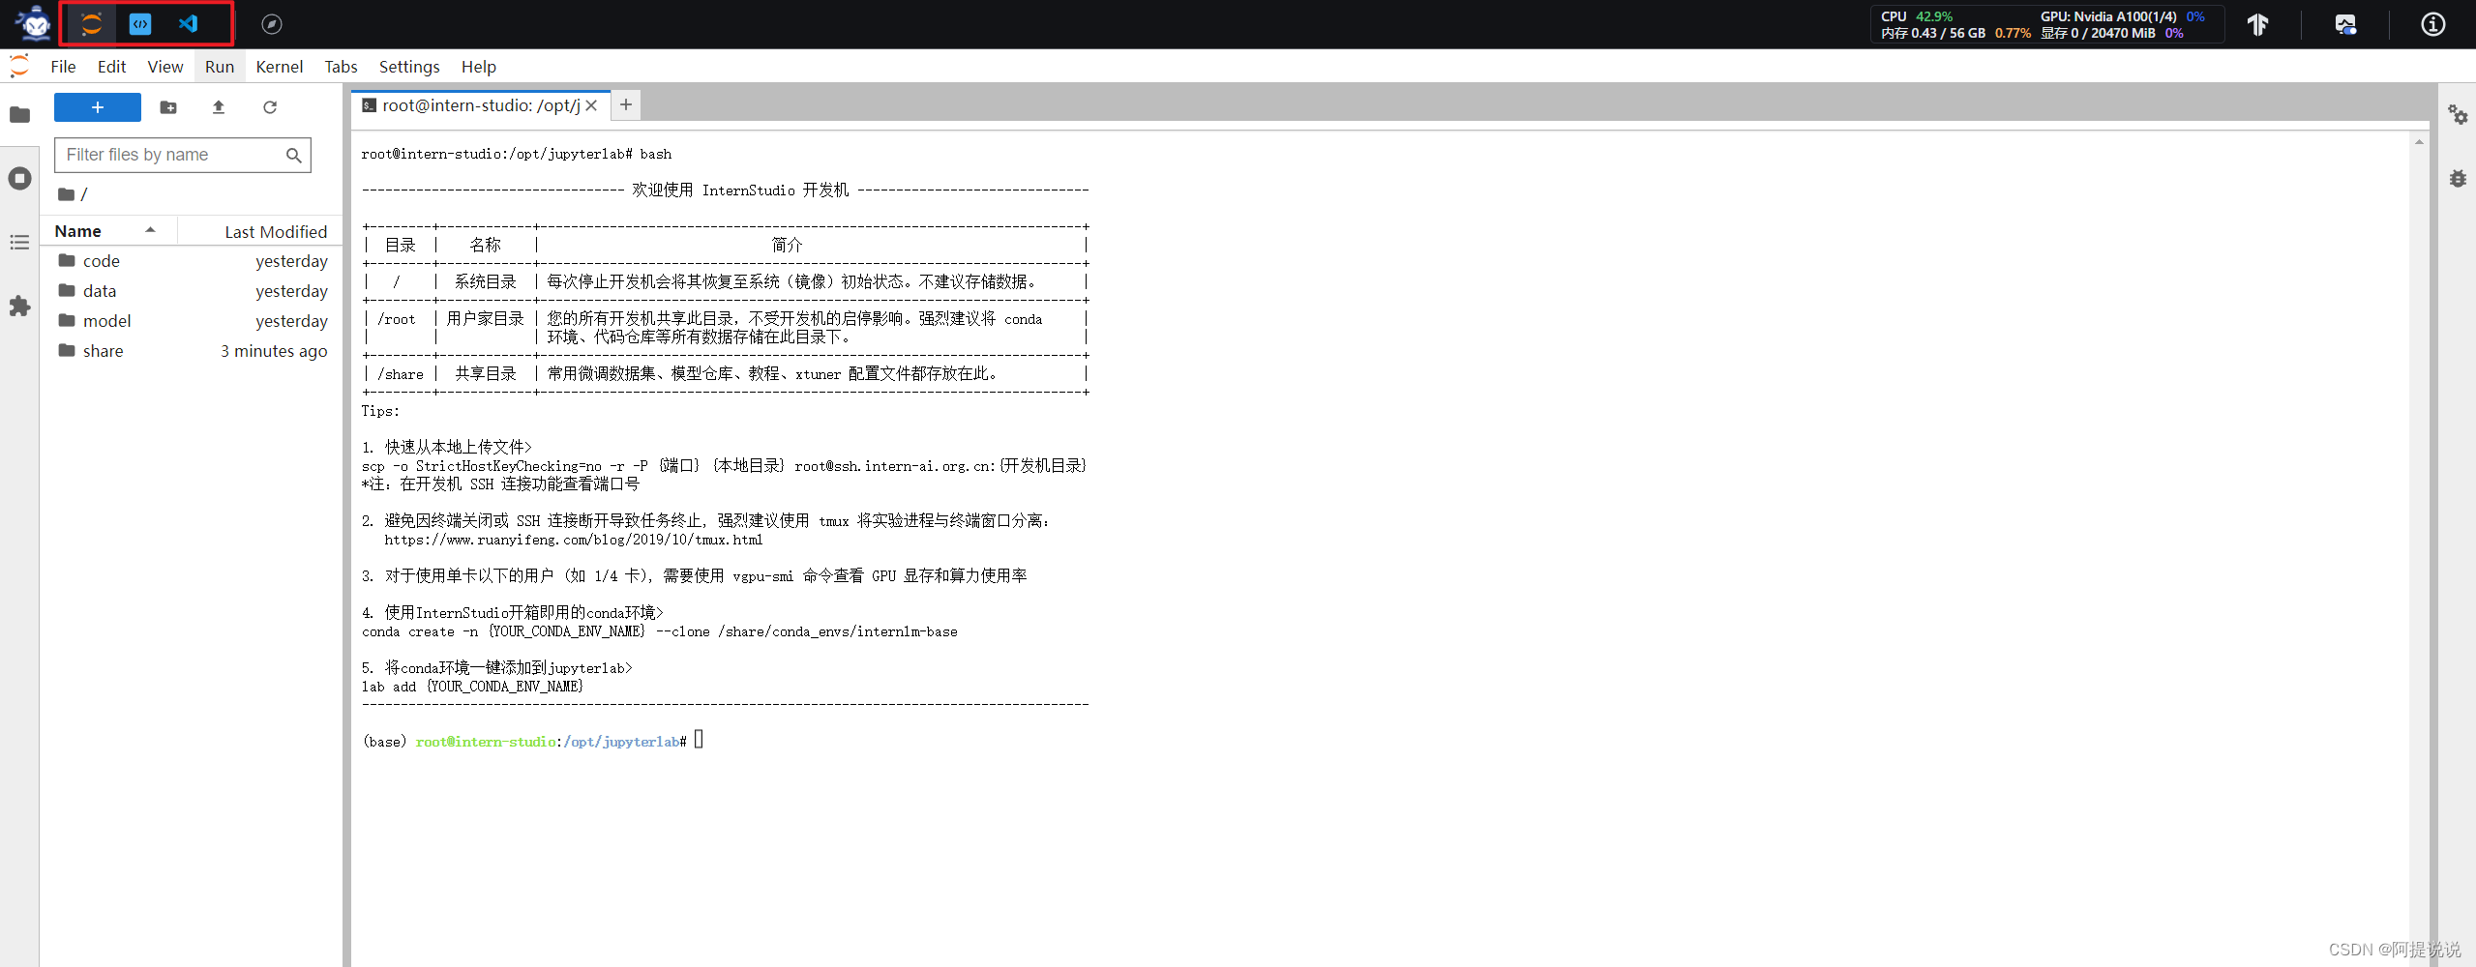Screen dimensions: 2476x967
Task: Sort files by Name column
Action: (x=109, y=231)
